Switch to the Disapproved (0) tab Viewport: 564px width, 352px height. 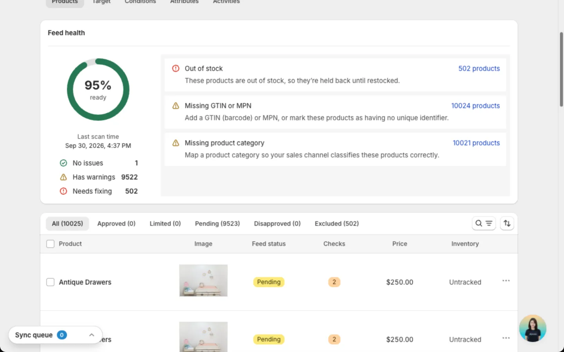point(277,224)
